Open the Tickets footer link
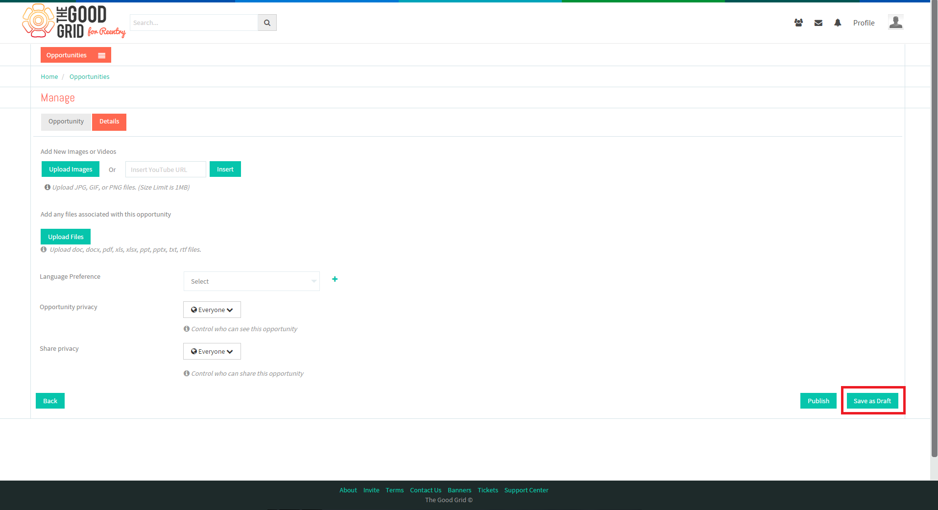The width and height of the screenshot is (938, 510). [x=488, y=490]
